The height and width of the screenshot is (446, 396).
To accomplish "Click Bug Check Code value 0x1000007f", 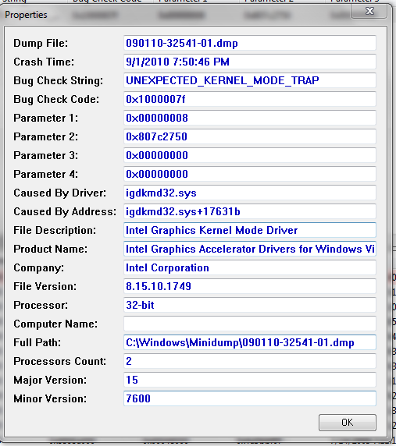I will pyautogui.click(x=250, y=99).
